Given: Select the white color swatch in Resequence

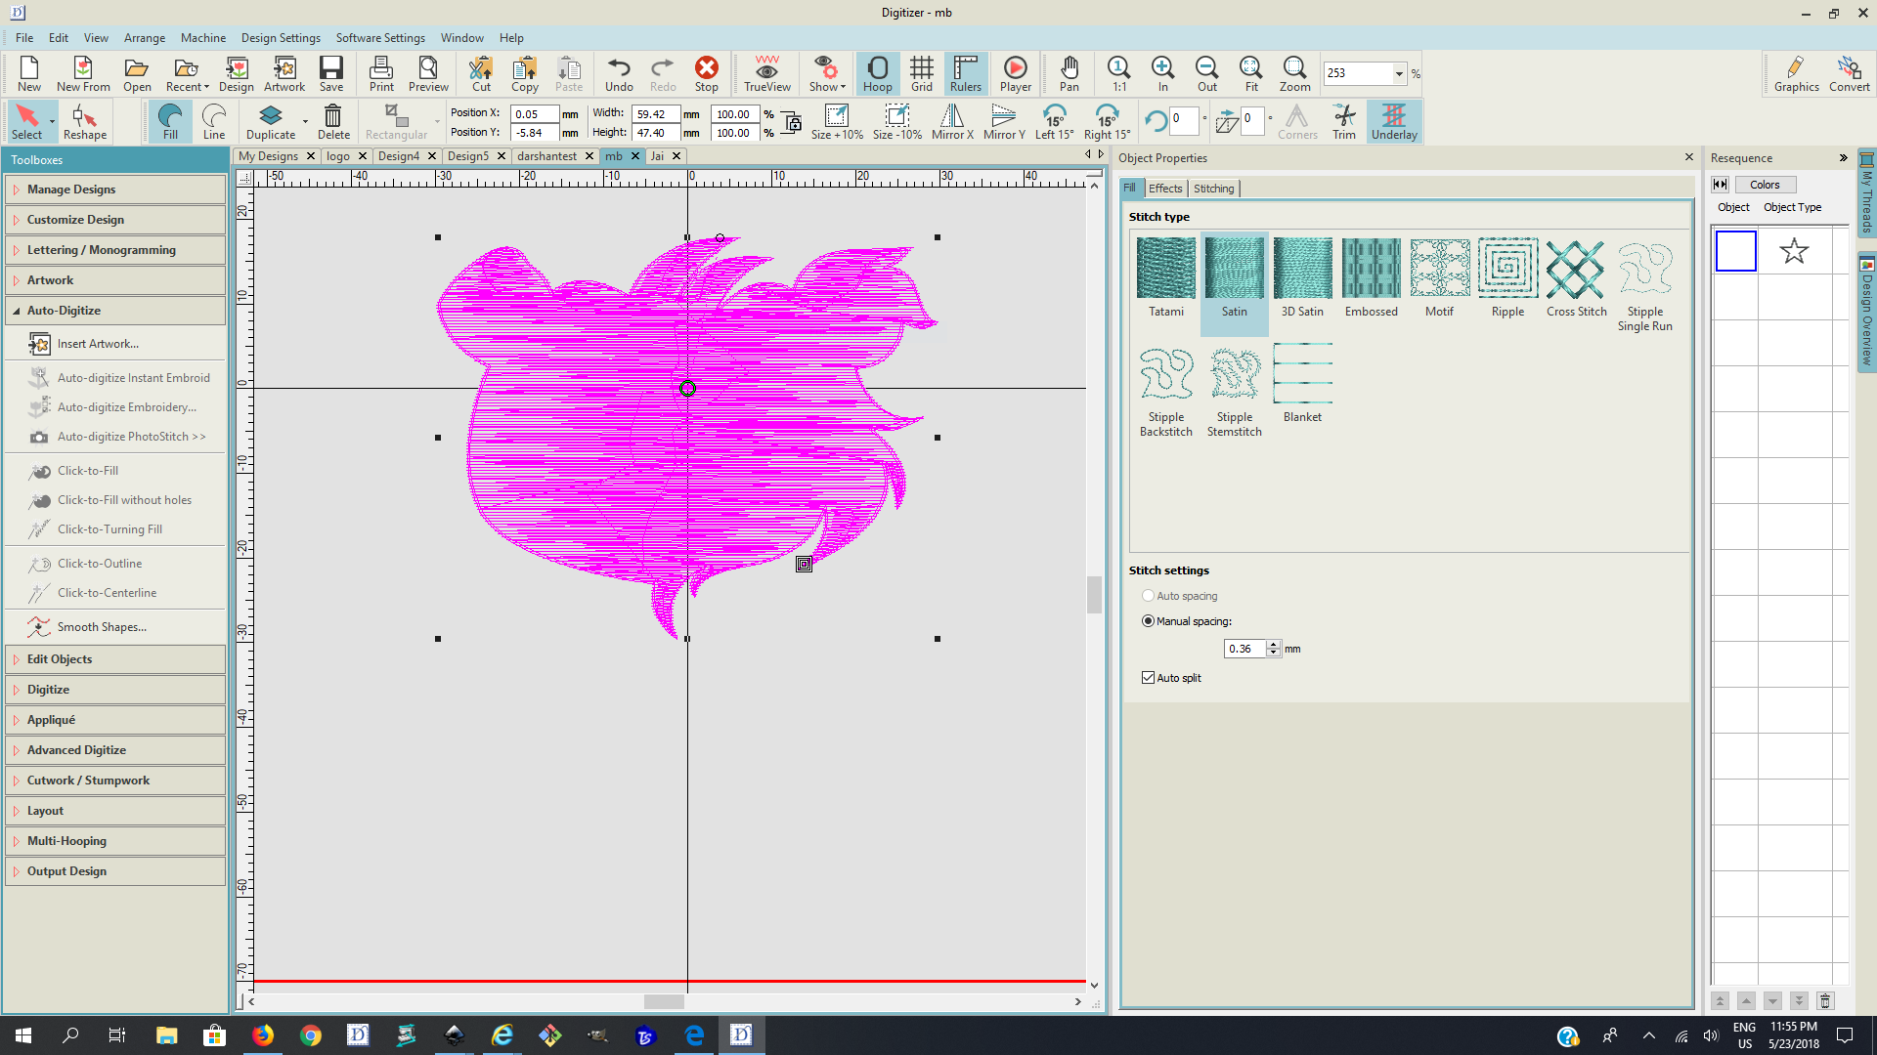Looking at the screenshot, I should 1735,251.
